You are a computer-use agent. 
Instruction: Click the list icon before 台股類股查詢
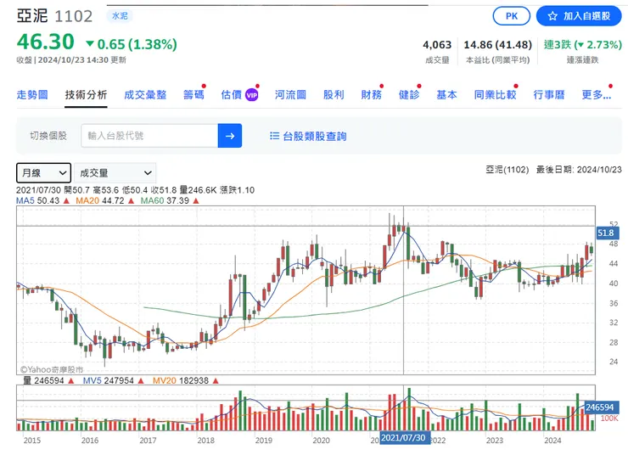[274, 136]
